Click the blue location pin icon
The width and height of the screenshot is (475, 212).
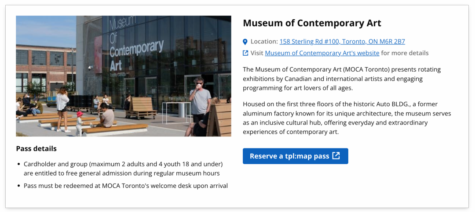coord(245,42)
